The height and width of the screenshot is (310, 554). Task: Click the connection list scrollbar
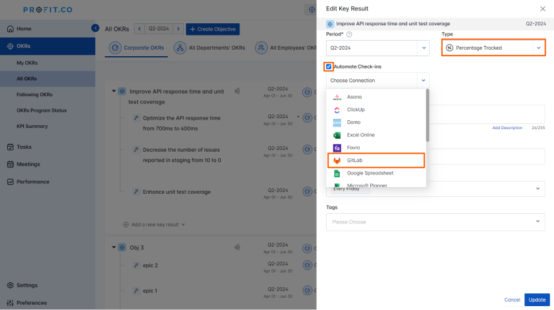(428, 116)
